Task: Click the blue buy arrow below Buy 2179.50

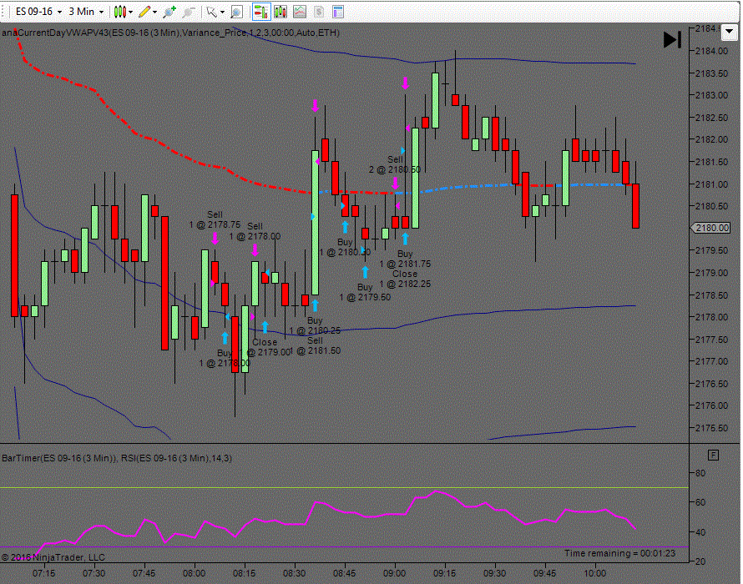Action: tap(365, 272)
